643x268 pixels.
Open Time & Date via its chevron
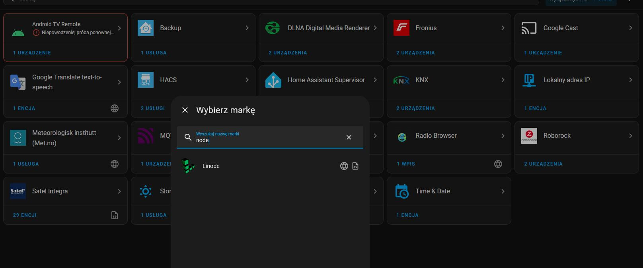point(503,191)
